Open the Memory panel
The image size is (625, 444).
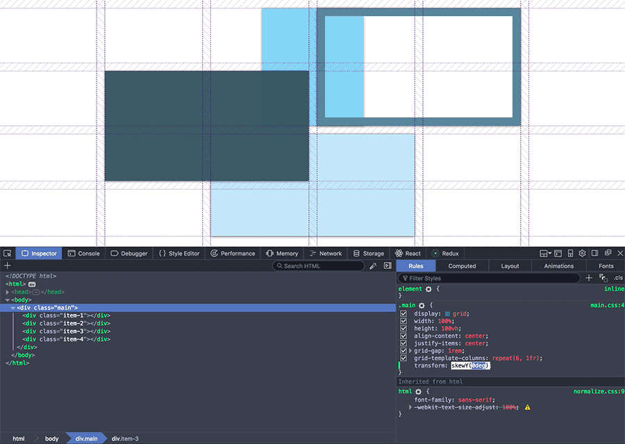tap(282, 254)
